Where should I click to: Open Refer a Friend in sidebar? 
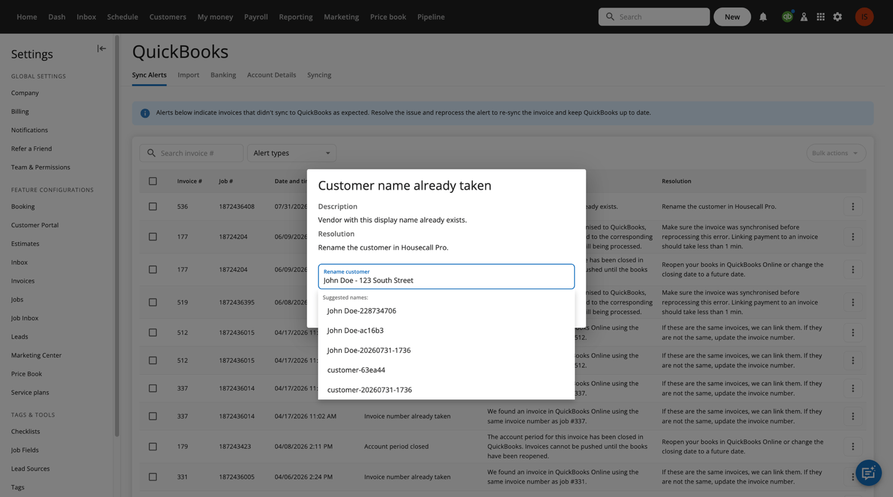click(x=31, y=149)
